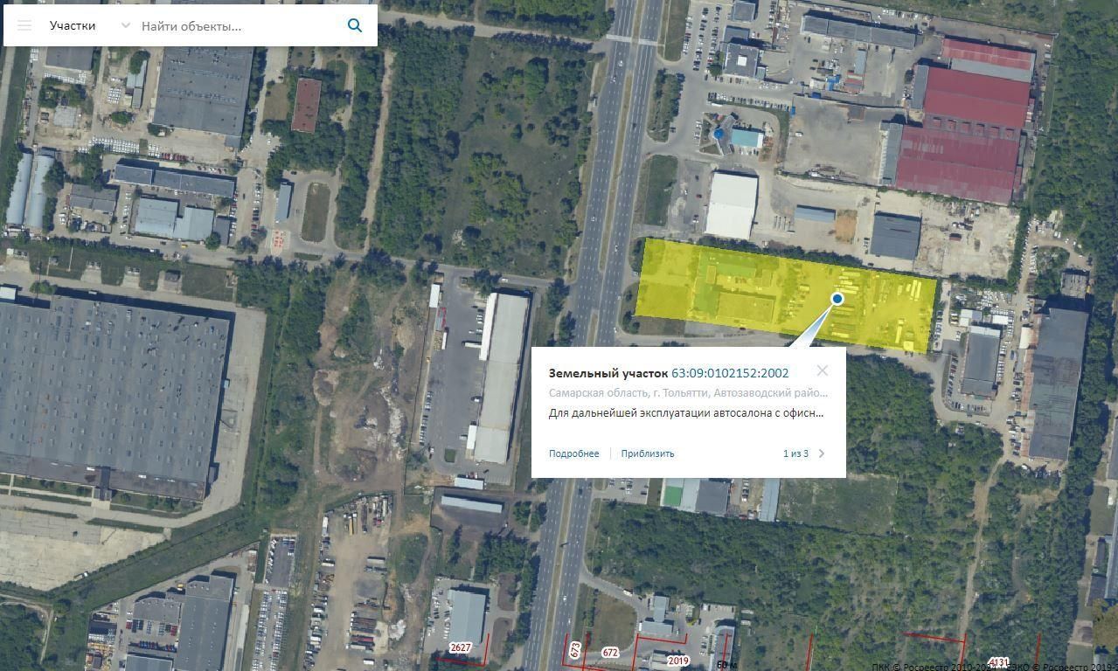
Task: Click the 'Для дальнейшей эксплуатации автосалона' description
Action: pos(686,413)
